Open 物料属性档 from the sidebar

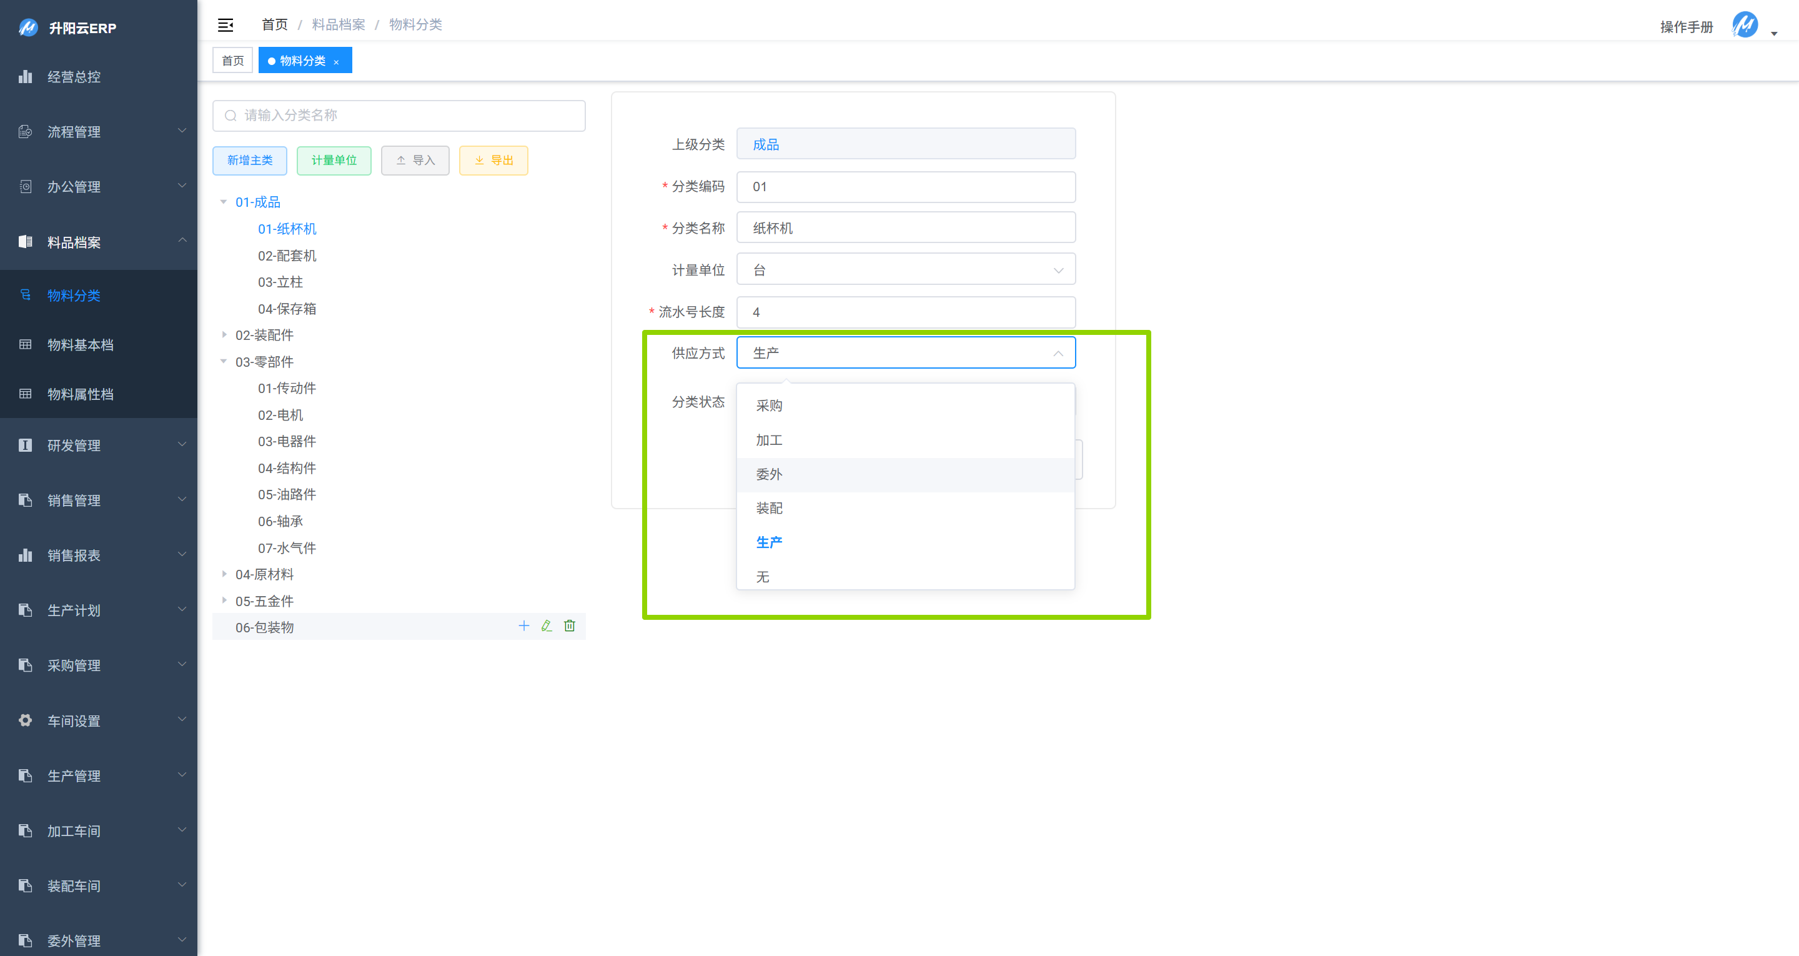pos(81,394)
